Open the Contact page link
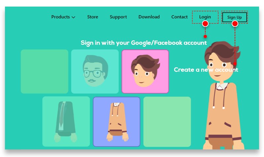Screen dimensions: 264x157 point(179,17)
